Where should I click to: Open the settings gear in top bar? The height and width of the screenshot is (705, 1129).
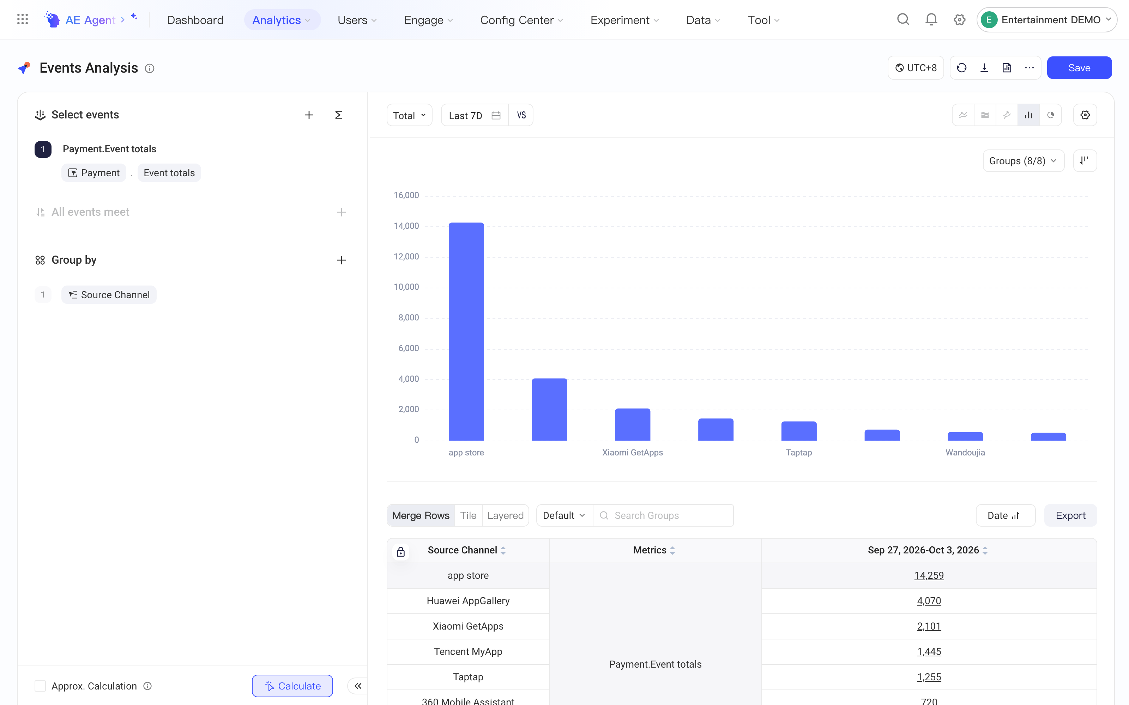[959, 20]
